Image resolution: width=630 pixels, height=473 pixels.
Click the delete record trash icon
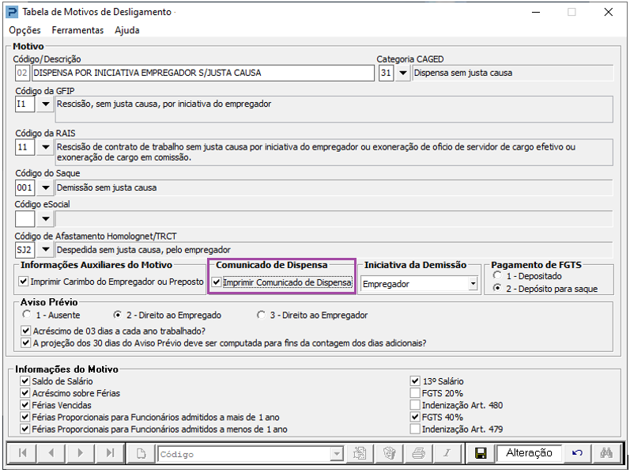(x=389, y=454)
